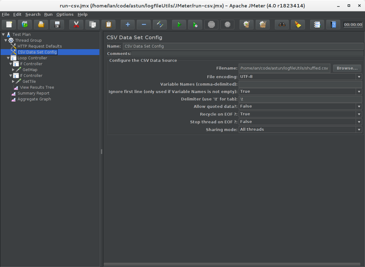Open the Options menu
This screenshot has width=365, height=267.
pyautogui.click(x=65, y=15)
